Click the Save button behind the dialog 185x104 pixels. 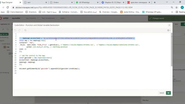click(x=176, y=24)
